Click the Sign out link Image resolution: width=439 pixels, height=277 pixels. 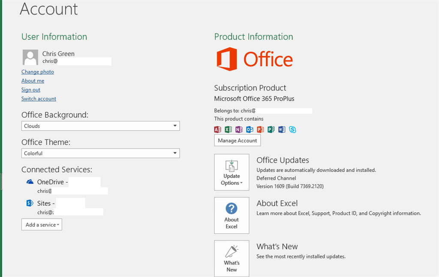(31, 90)
